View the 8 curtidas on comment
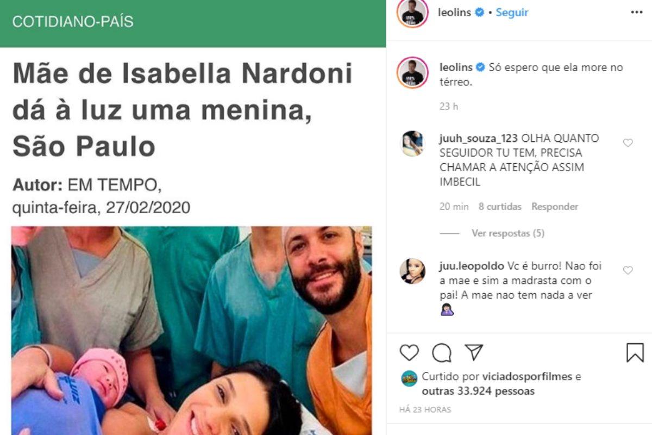 pyautogui.click(x=500, y=207)
